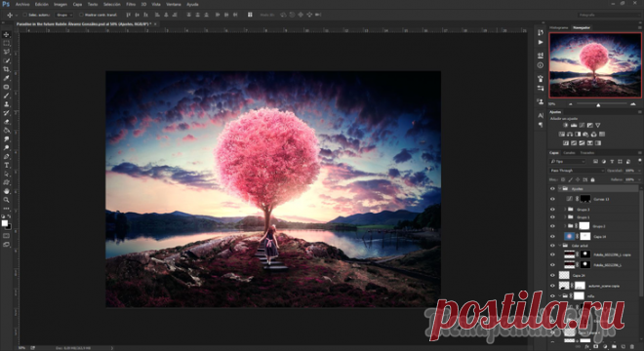644x351 pixels.
Task: Click the delete layer trash icon
Action: (x=632, y=347)
